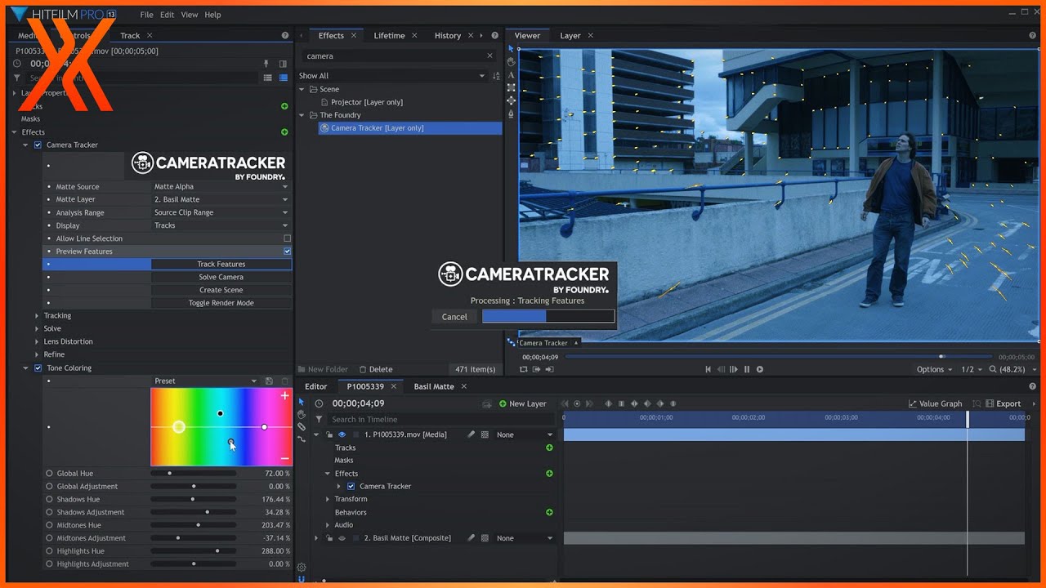Select the Text tool in viewer sidebar
Viewport: 1046px width, 588px height.
(x=511, y=74)
